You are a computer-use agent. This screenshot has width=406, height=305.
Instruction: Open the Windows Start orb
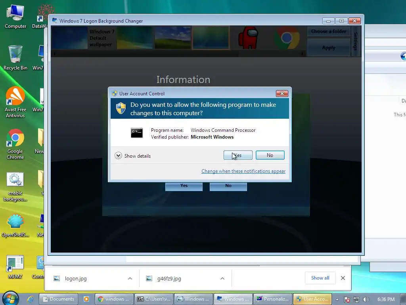(11, 299)
